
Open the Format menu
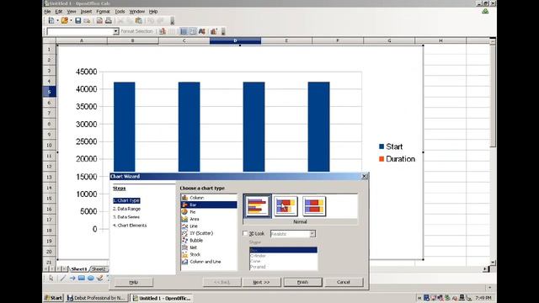[103, 12]
